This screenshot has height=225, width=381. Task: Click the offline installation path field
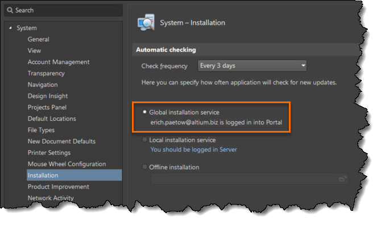coord(250,179)
